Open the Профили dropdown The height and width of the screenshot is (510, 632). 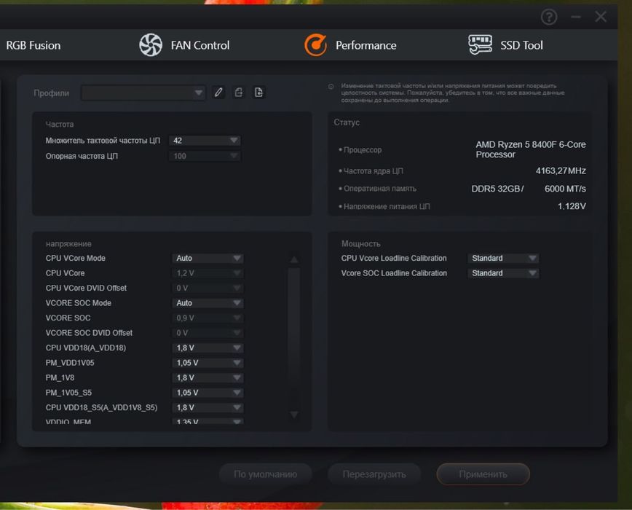pos(143,93)
